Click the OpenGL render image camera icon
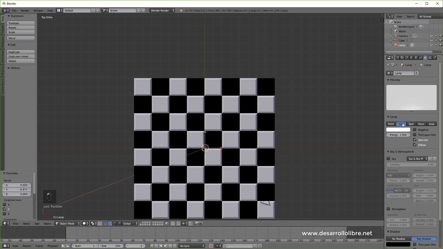The height and width of the screenshot is (249, 443). [x=196, y=224]
